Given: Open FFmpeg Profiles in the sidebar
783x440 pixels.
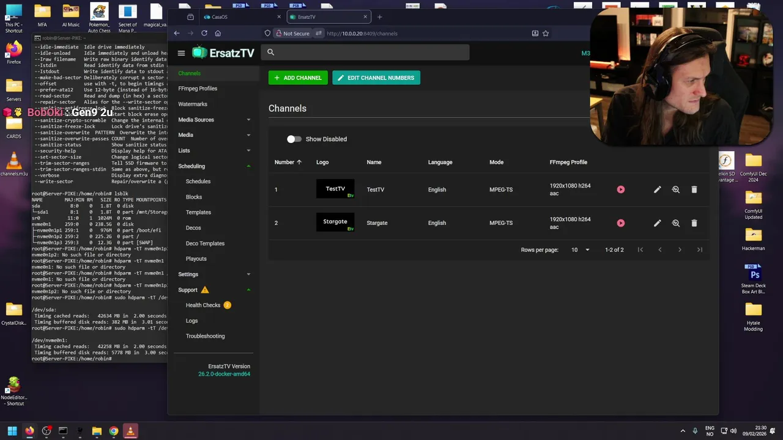Looking at the screenshot, I should (x=198, y=89).
